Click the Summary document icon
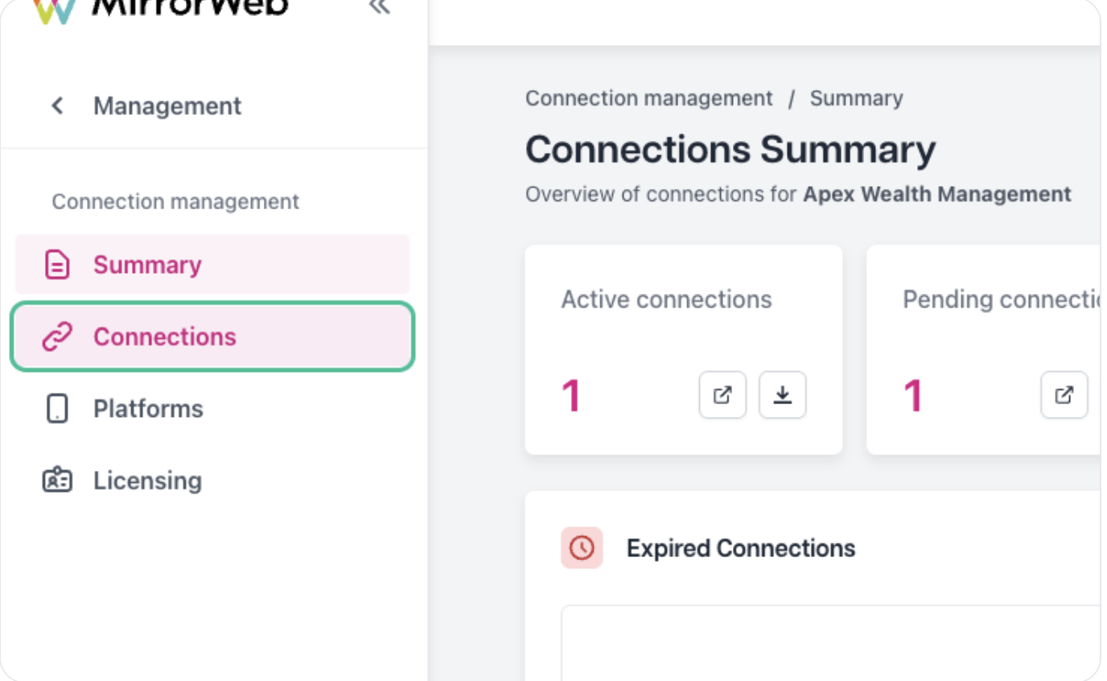This screenshot has width=1107, height=681. pos(57,265)
